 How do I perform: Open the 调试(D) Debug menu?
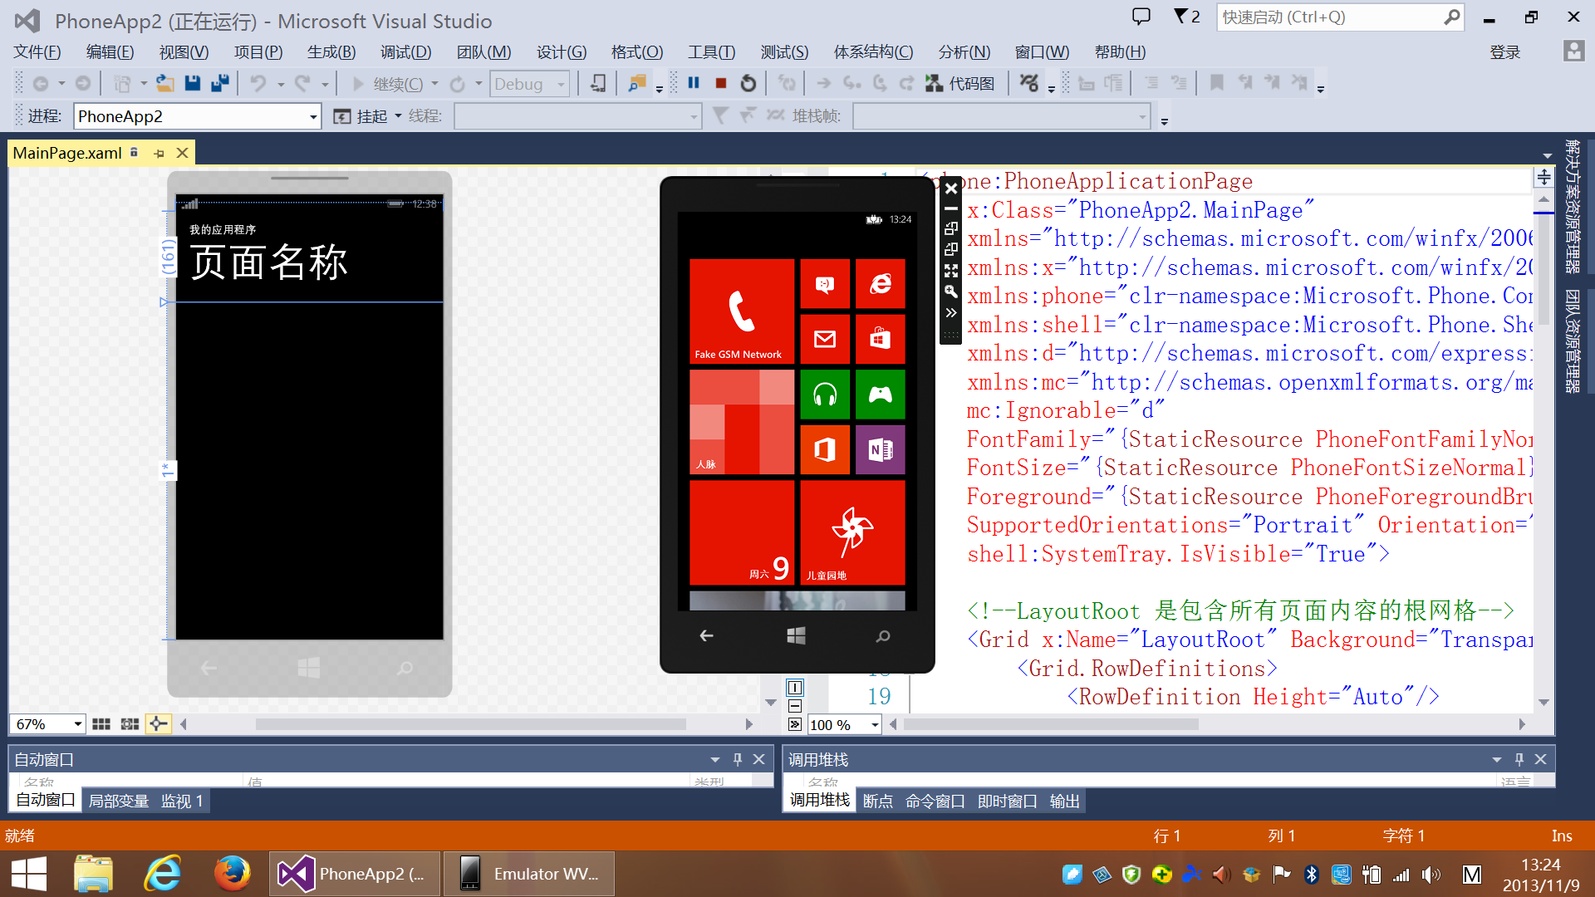405,52
